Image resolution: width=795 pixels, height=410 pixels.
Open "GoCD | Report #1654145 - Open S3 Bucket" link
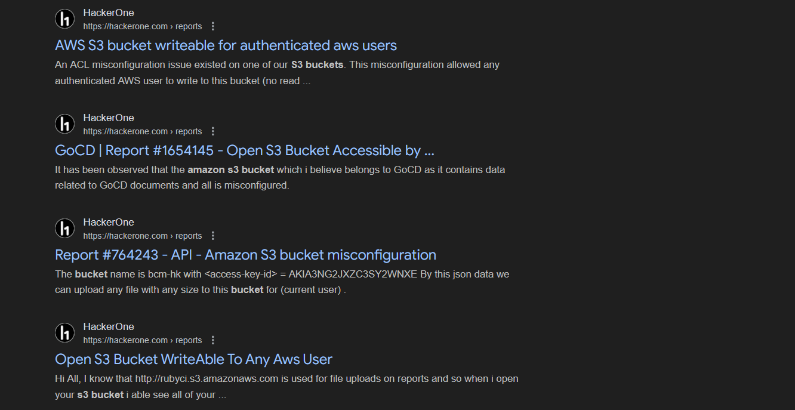tap(244, 150)
